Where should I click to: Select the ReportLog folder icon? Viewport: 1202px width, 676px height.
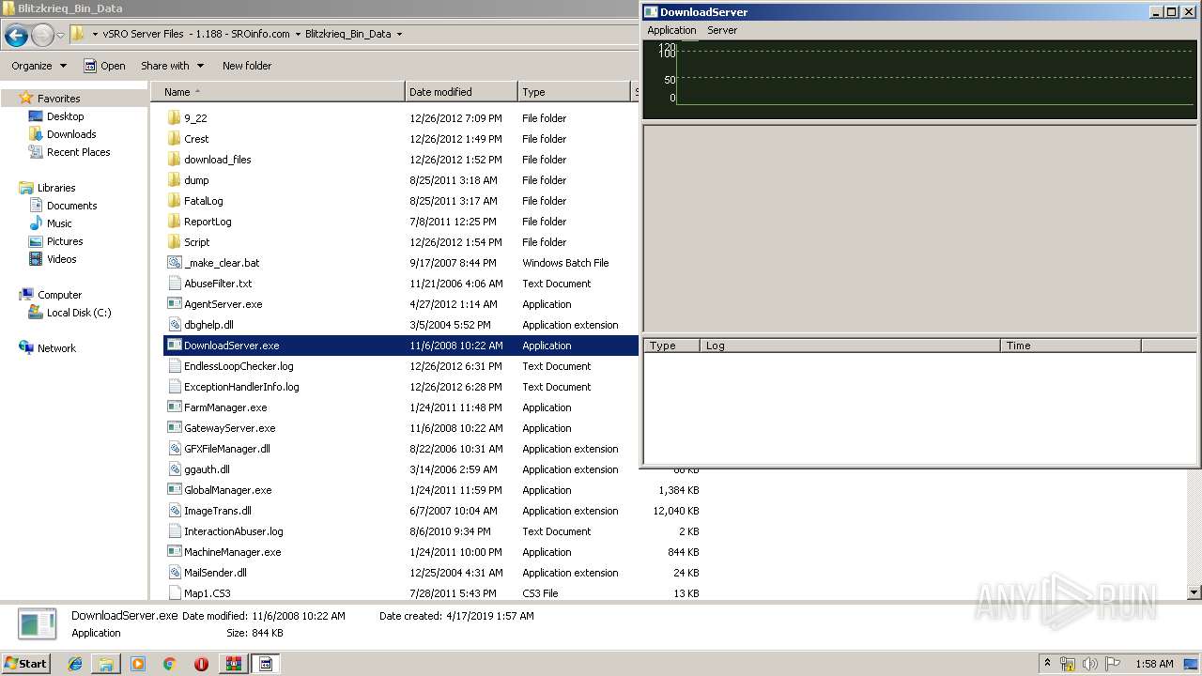click(174, 222)
